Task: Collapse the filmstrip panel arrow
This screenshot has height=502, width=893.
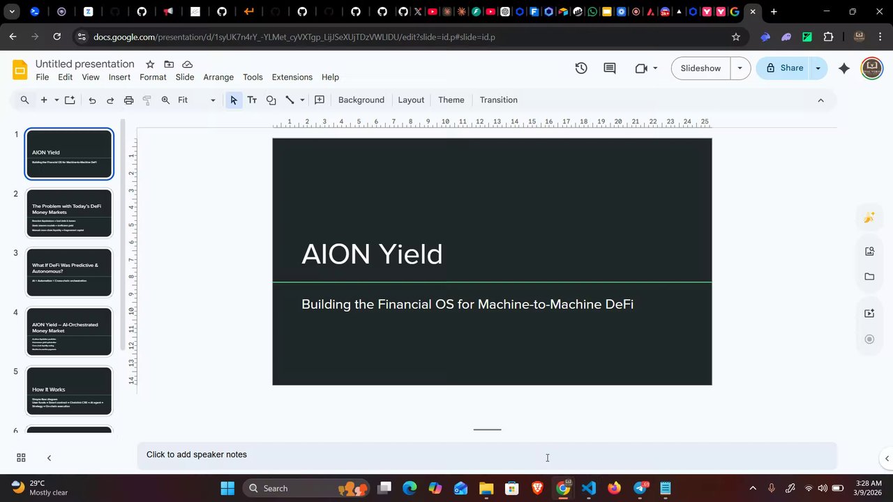Action: [49, 458]
